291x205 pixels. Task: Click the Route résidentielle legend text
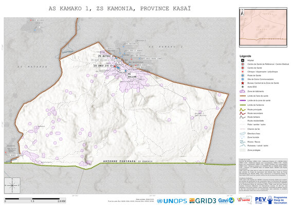tap(256, 121)
